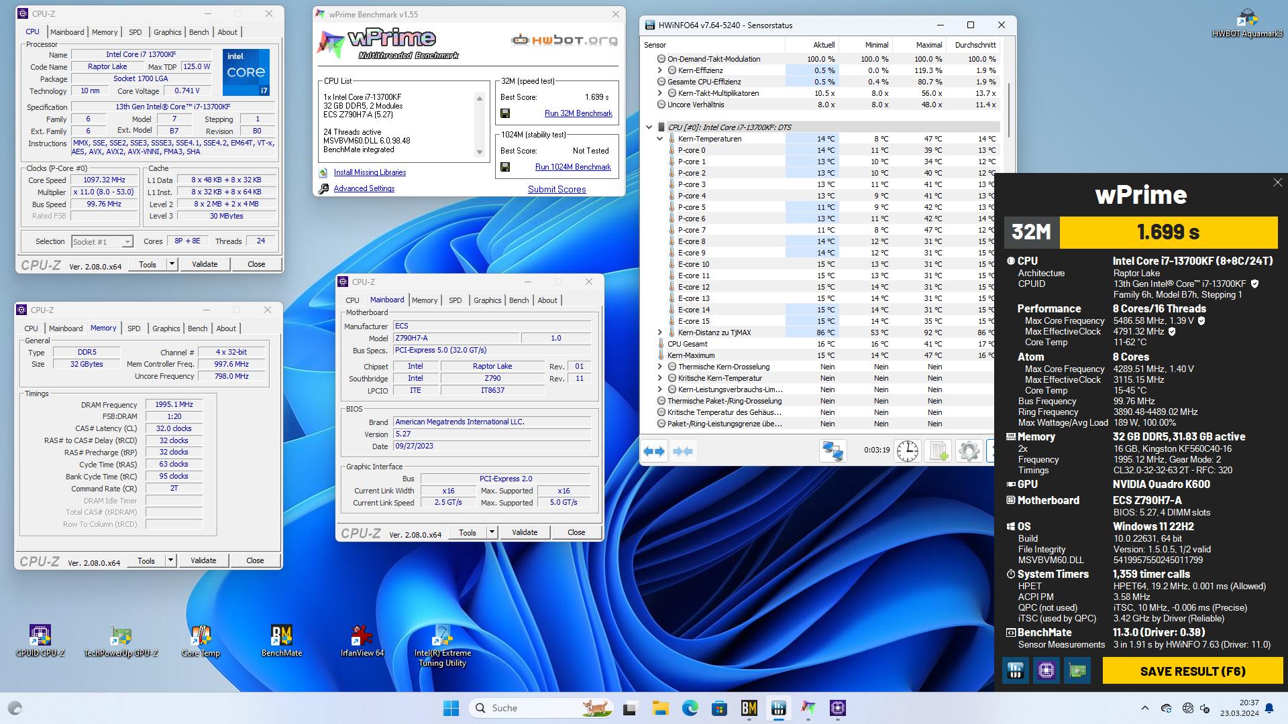The image size is (1288, 724).
Task: Open notification bell in taskbar
Action: (1269, 708)
